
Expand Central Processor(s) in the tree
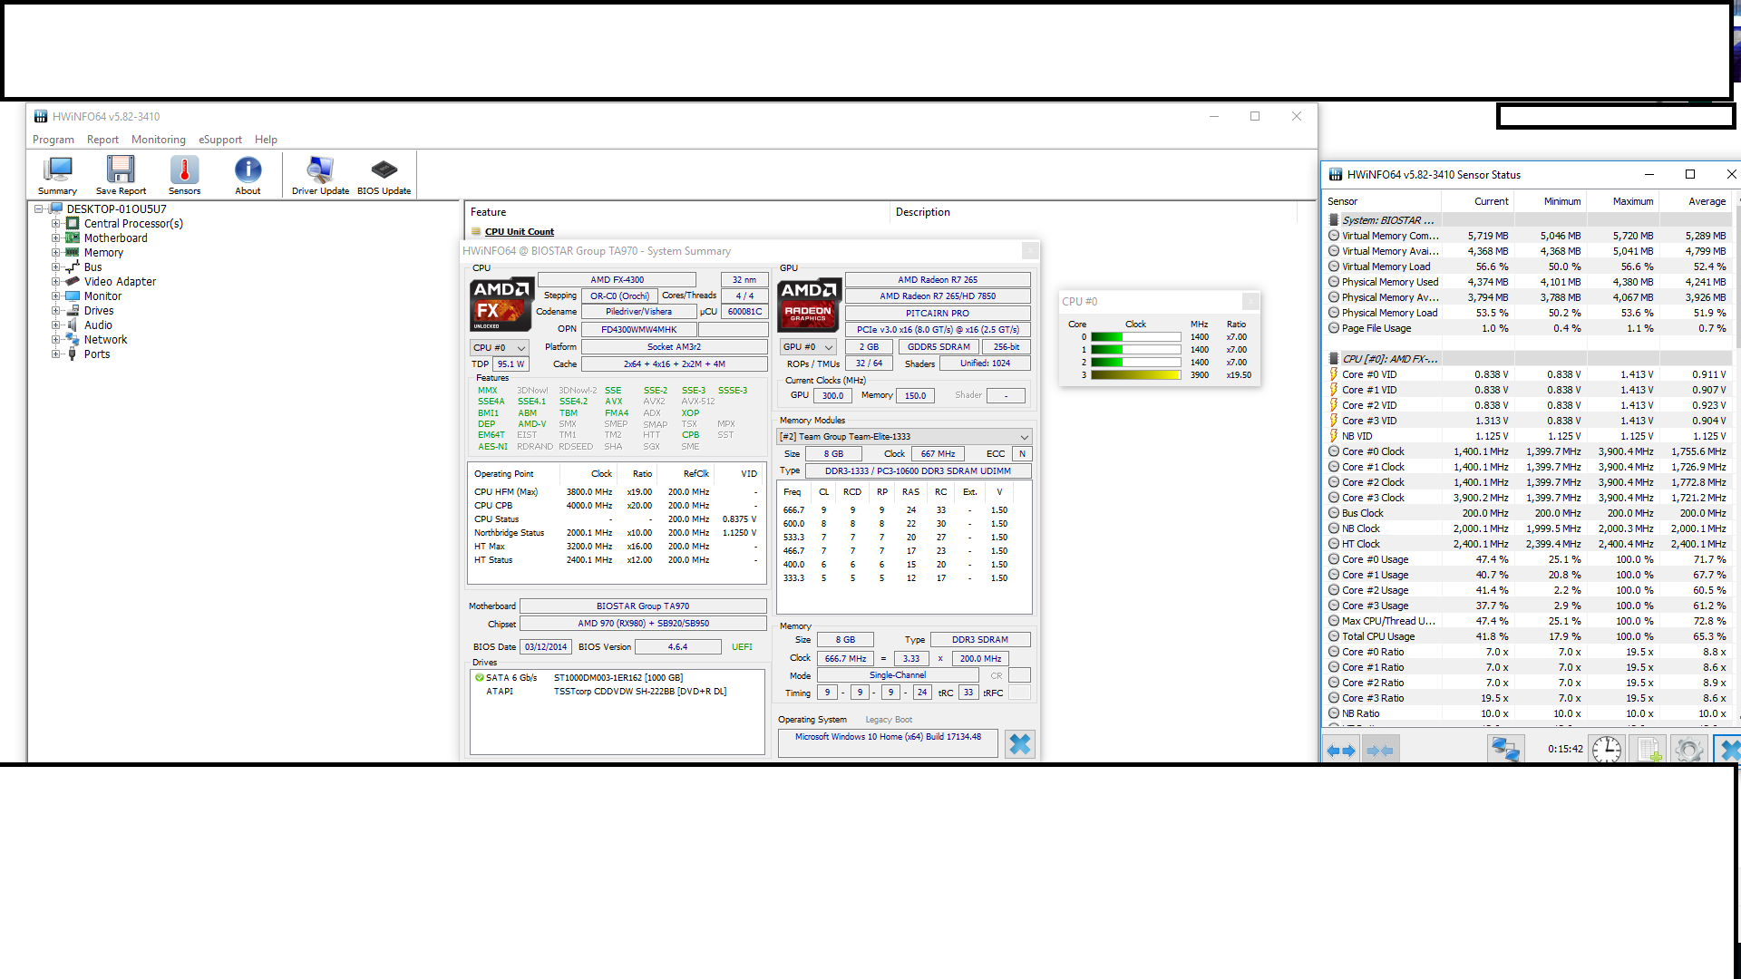point(56,224)
